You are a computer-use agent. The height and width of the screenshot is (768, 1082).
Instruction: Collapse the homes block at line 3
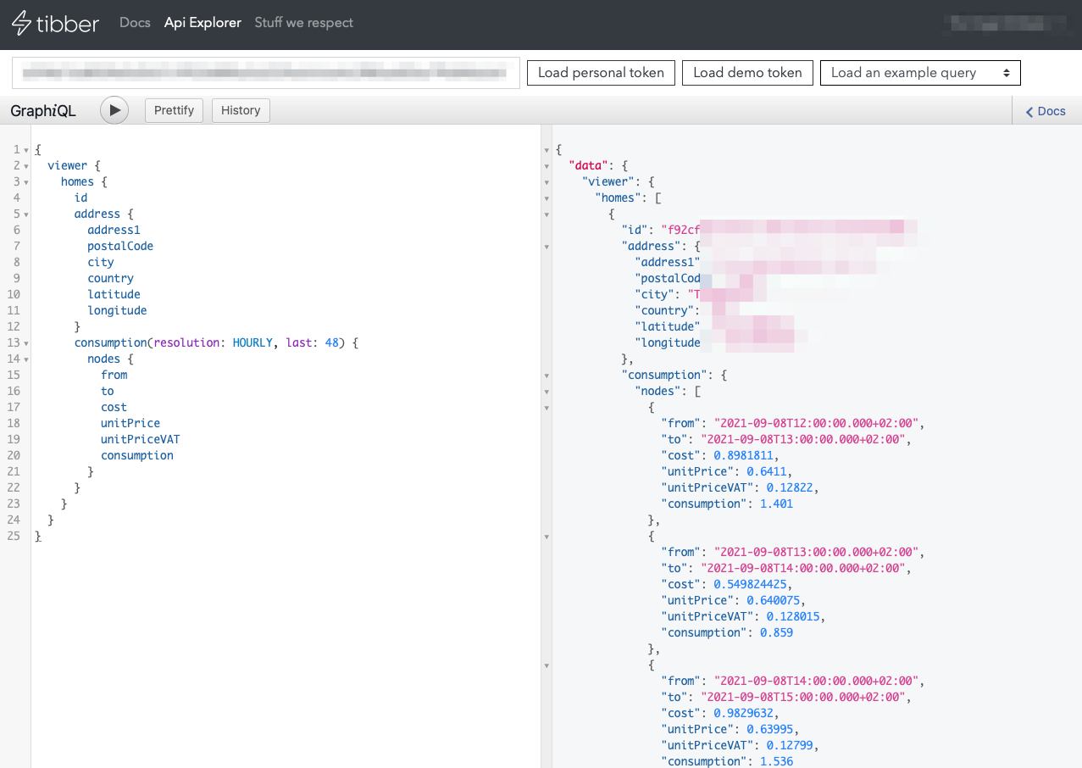[x=26, y=182]
